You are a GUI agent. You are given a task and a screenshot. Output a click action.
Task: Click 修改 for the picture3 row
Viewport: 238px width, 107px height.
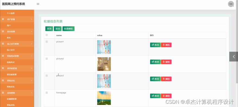tap(155, 79)
